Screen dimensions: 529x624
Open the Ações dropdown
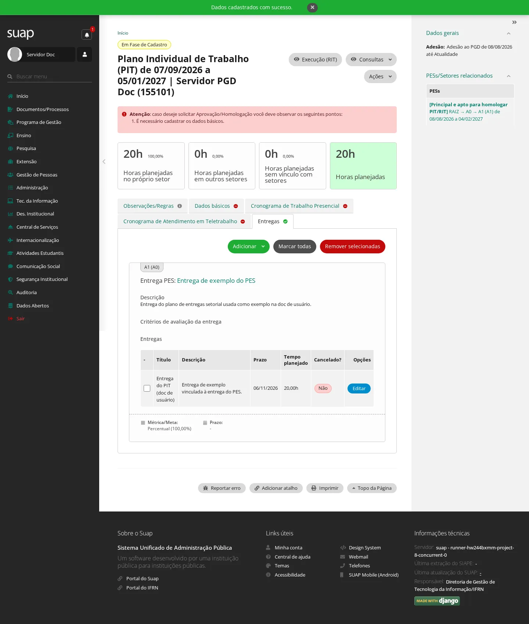[380, 76]
